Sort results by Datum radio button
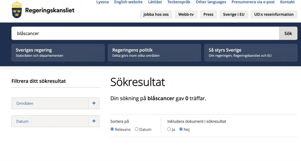 coord(137,129)
